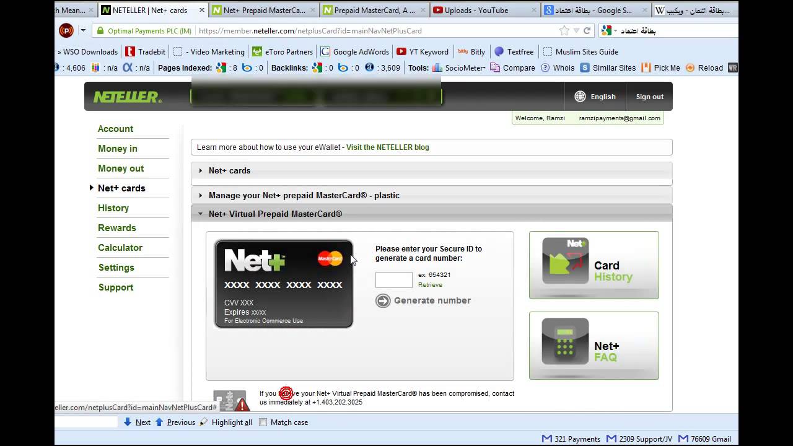Toggle the Match case checkbox
Image resolution: width=793 pixels, height=446 pixels.
pos(263,422)
